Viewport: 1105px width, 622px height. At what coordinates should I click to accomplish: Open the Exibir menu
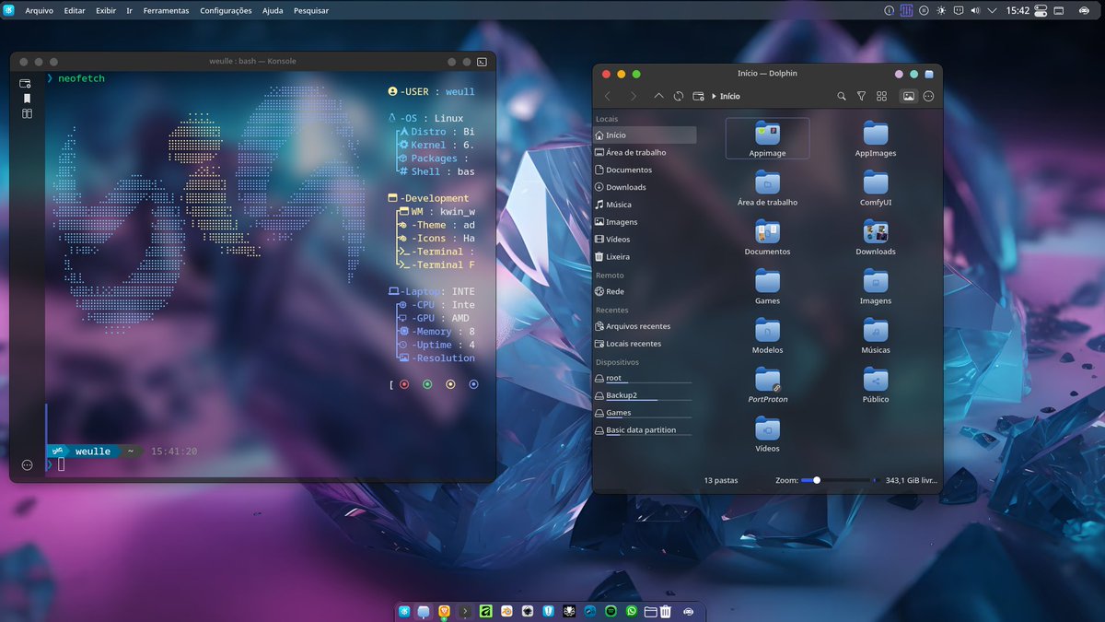(106, 10)
